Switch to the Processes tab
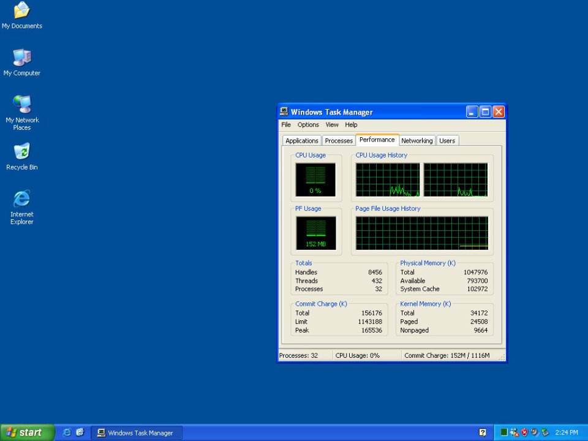Screen dimensions: 588x441 (339, 141)
